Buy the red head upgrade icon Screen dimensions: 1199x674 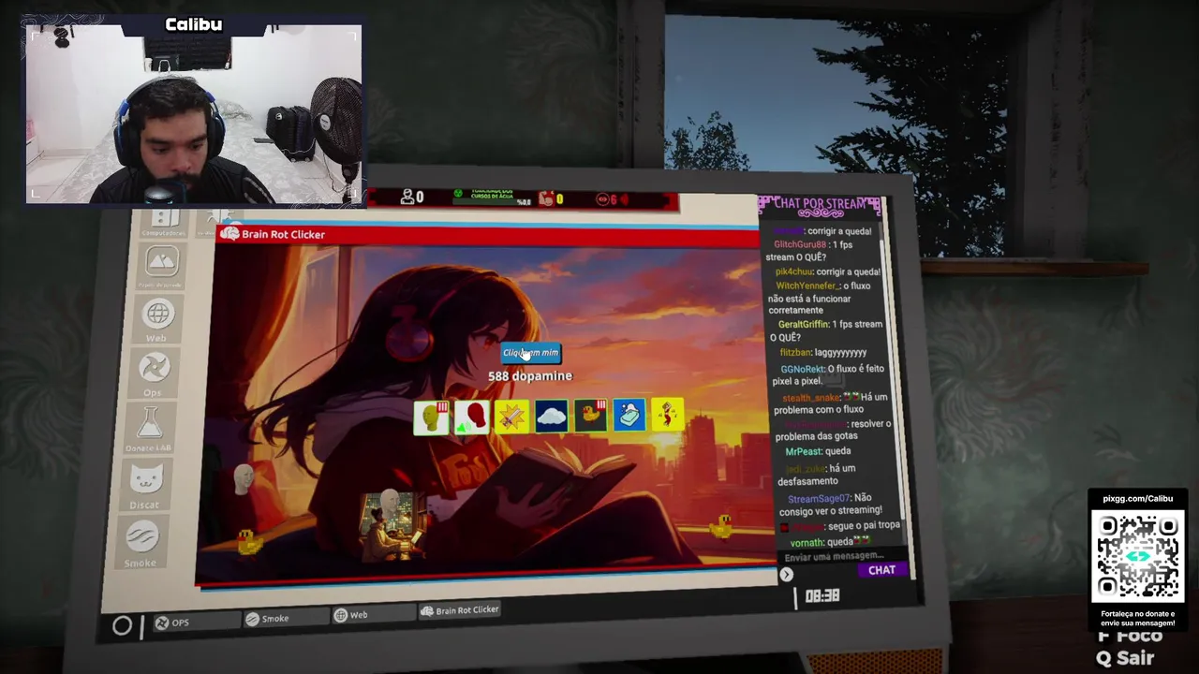coord(472,417)
